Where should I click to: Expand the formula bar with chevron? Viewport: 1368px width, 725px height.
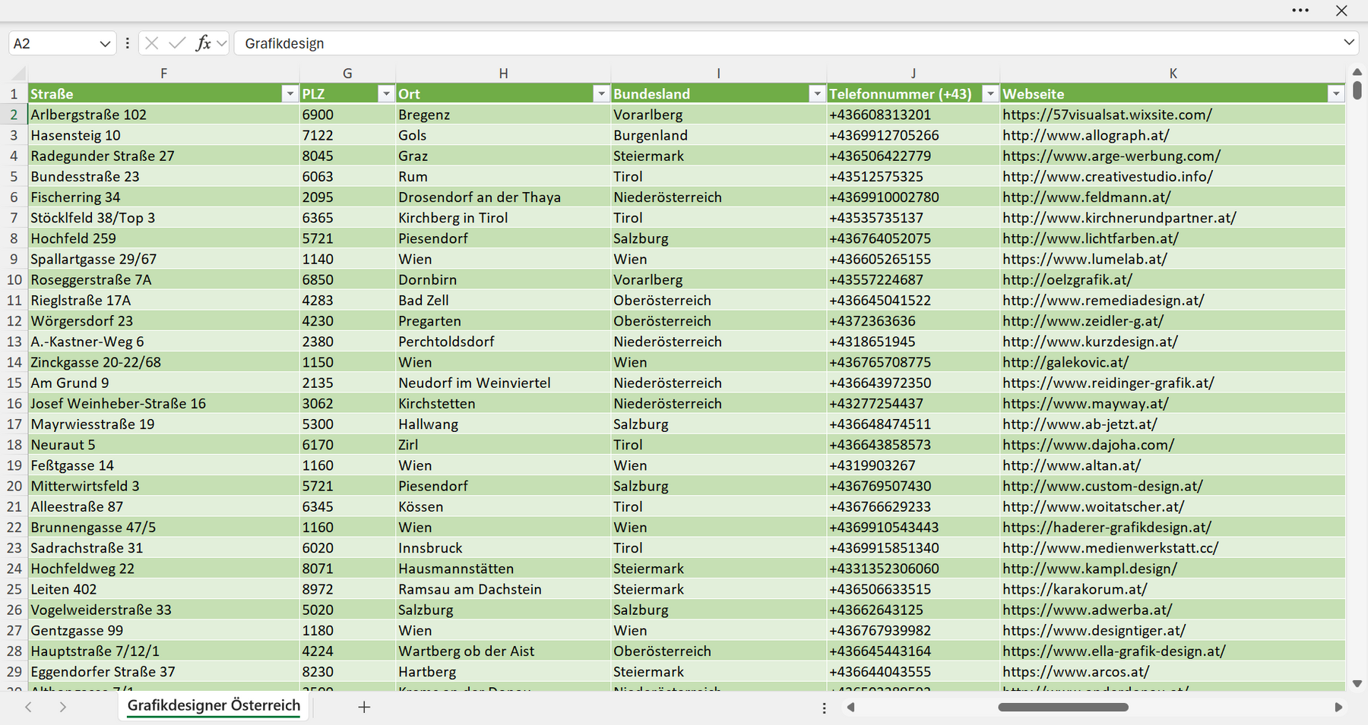pyautogui.click(x=1349, y=43)
